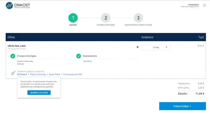Go to step 3 ΟΛΟΚΛΗΡΩΣΗ ΠΑΡΑΓΓΕΛΙΑΣ
The width and height of the screenshot is (210, 114).
pyautogui.click(x=138, y=18)
